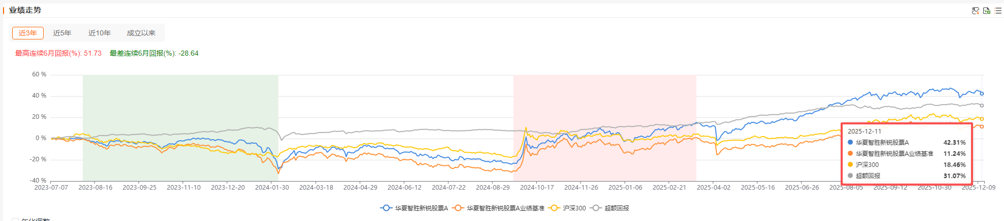Switch to the 近5年 tab
The width and height of the screenshot is (1004, 221).
[x=62, y=33]
